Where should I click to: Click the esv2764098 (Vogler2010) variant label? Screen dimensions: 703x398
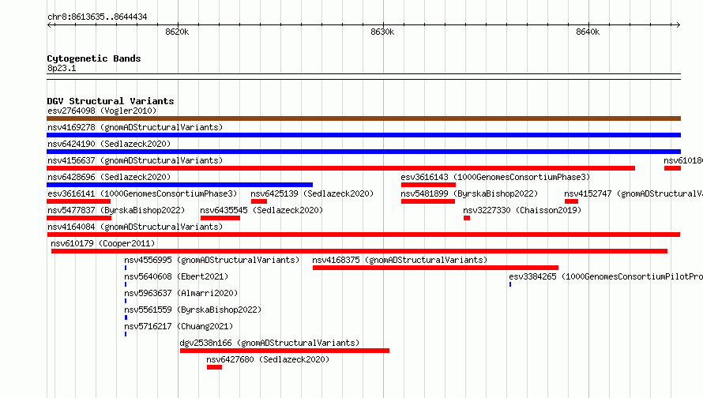tap(102, 111)
